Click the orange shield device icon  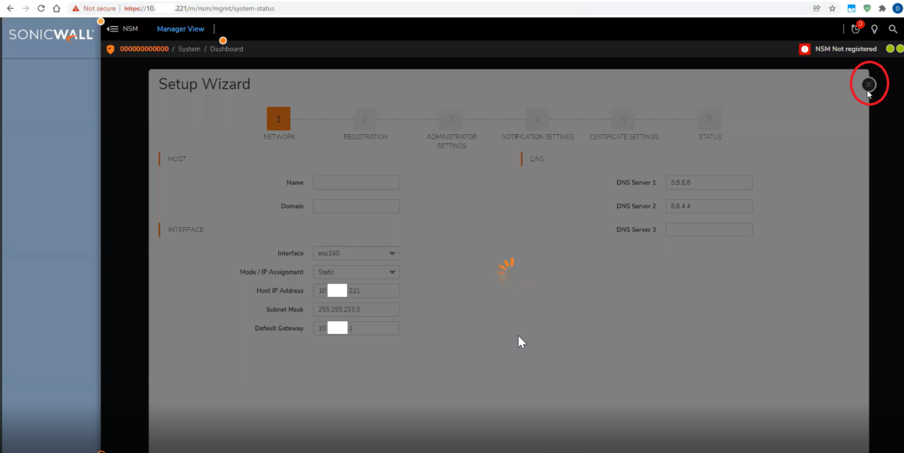[x=111, y=49]
